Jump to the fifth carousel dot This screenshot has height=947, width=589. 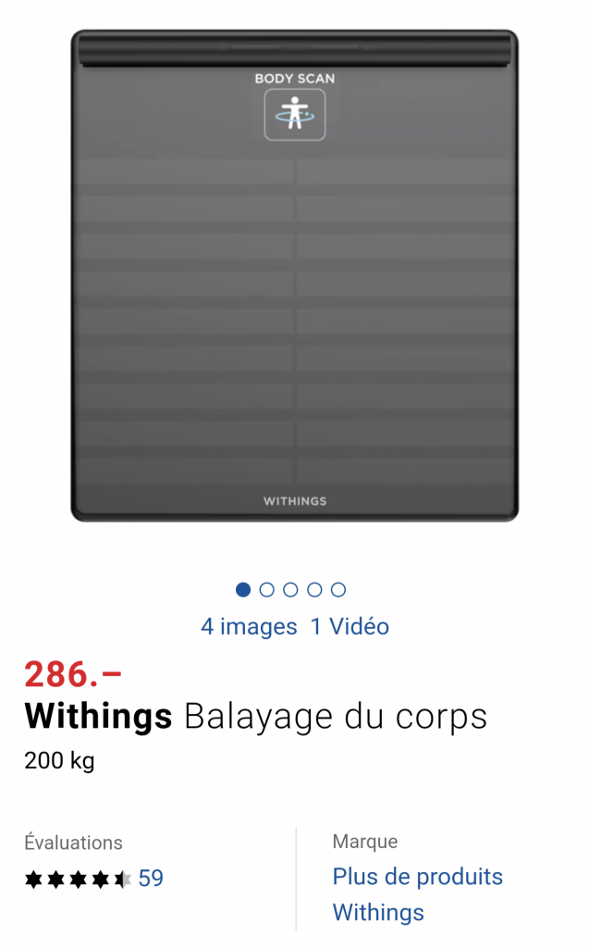coord(338,589)
